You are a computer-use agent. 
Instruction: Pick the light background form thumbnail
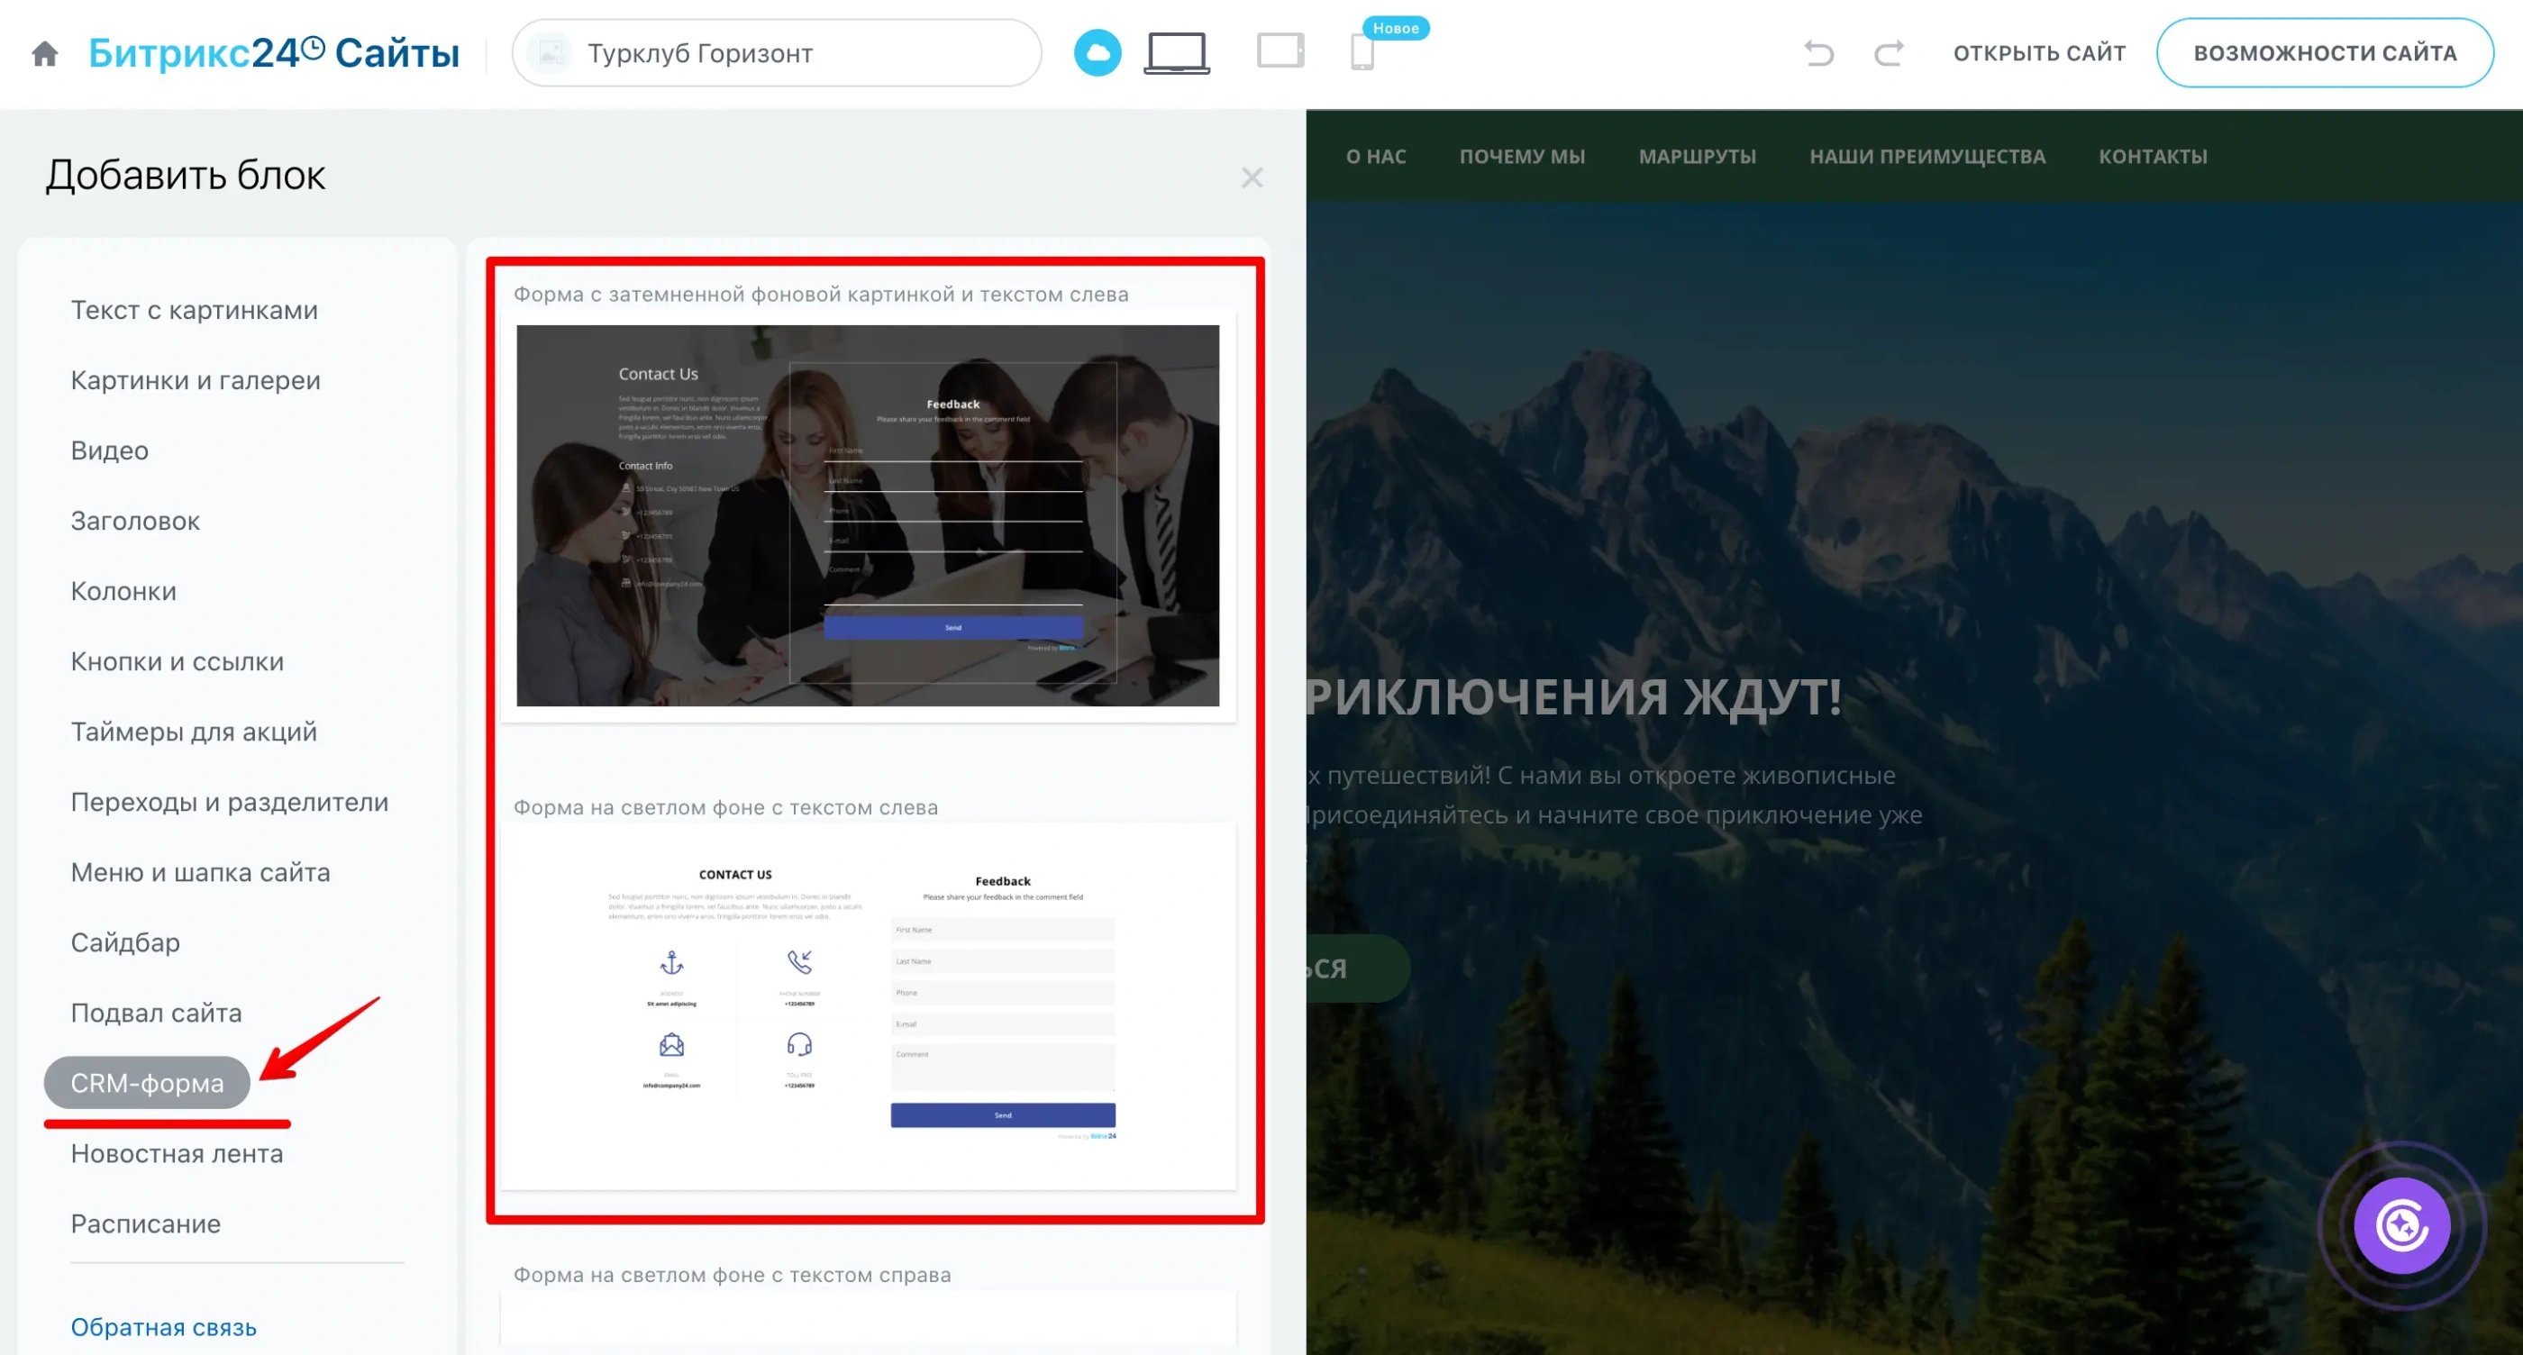click(x=868, y=1008)
